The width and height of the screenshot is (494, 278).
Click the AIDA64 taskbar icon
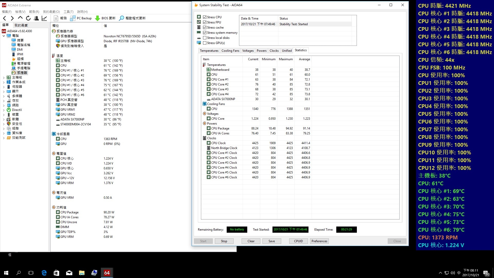107,273
